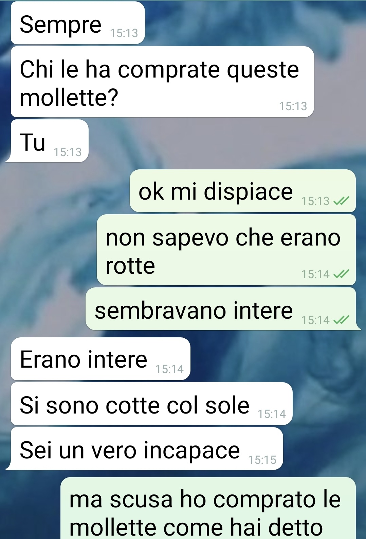The height and width of the screenshot is (539, 366).
Task: Select the 'sembravano intere' sent bubble
Action: point(222,309)
